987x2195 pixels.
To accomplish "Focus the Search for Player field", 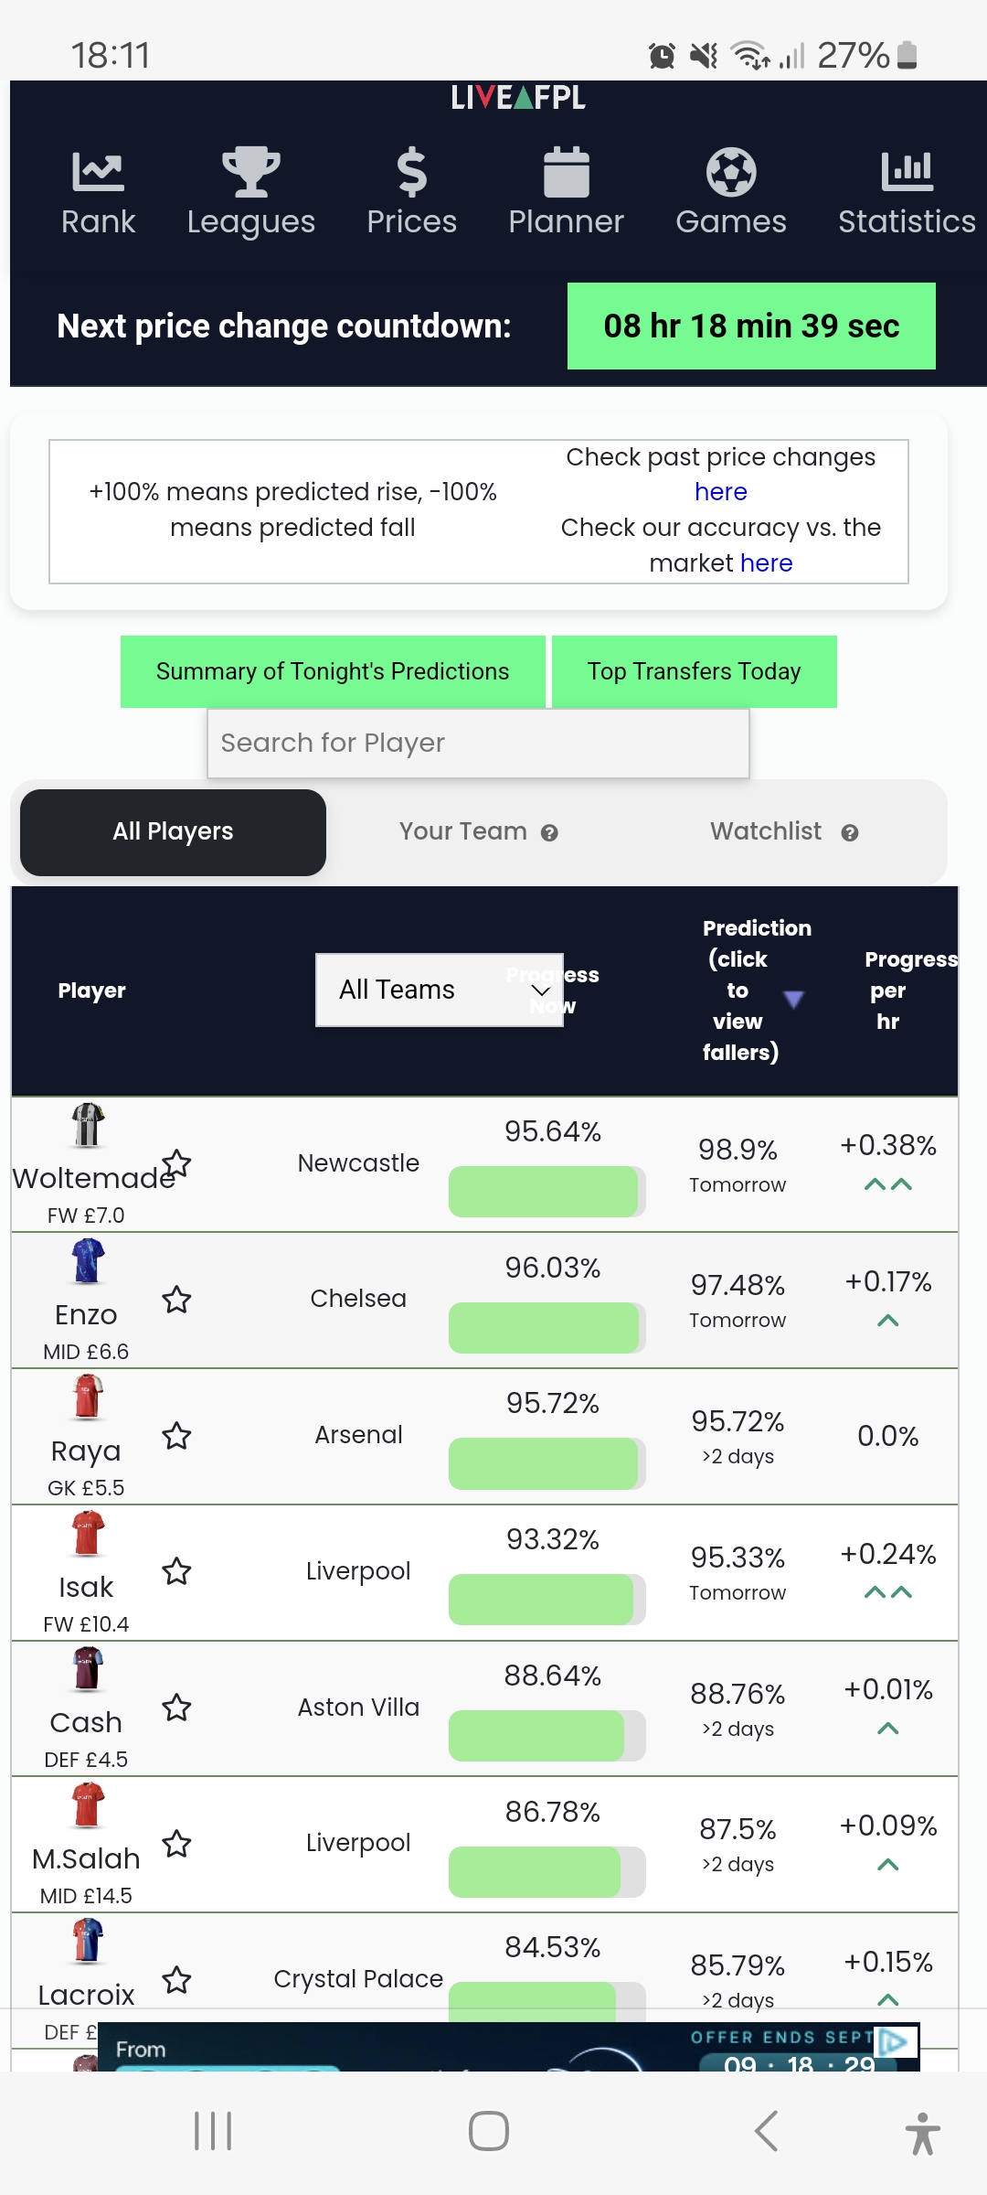I will point(478,743).
